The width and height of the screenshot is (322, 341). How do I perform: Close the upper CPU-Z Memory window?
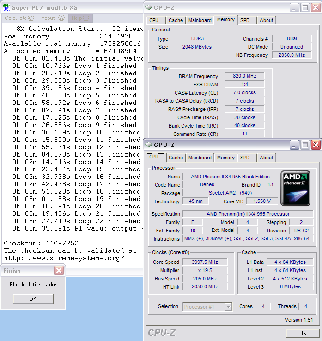point(316,8)
